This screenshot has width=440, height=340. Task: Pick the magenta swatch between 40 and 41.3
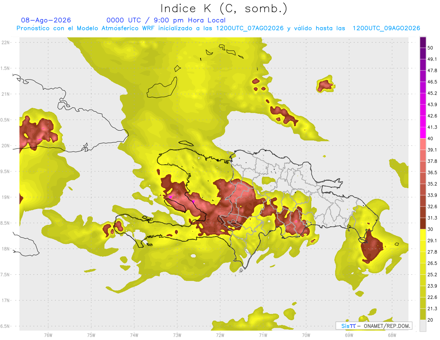[x=423, y=133]
